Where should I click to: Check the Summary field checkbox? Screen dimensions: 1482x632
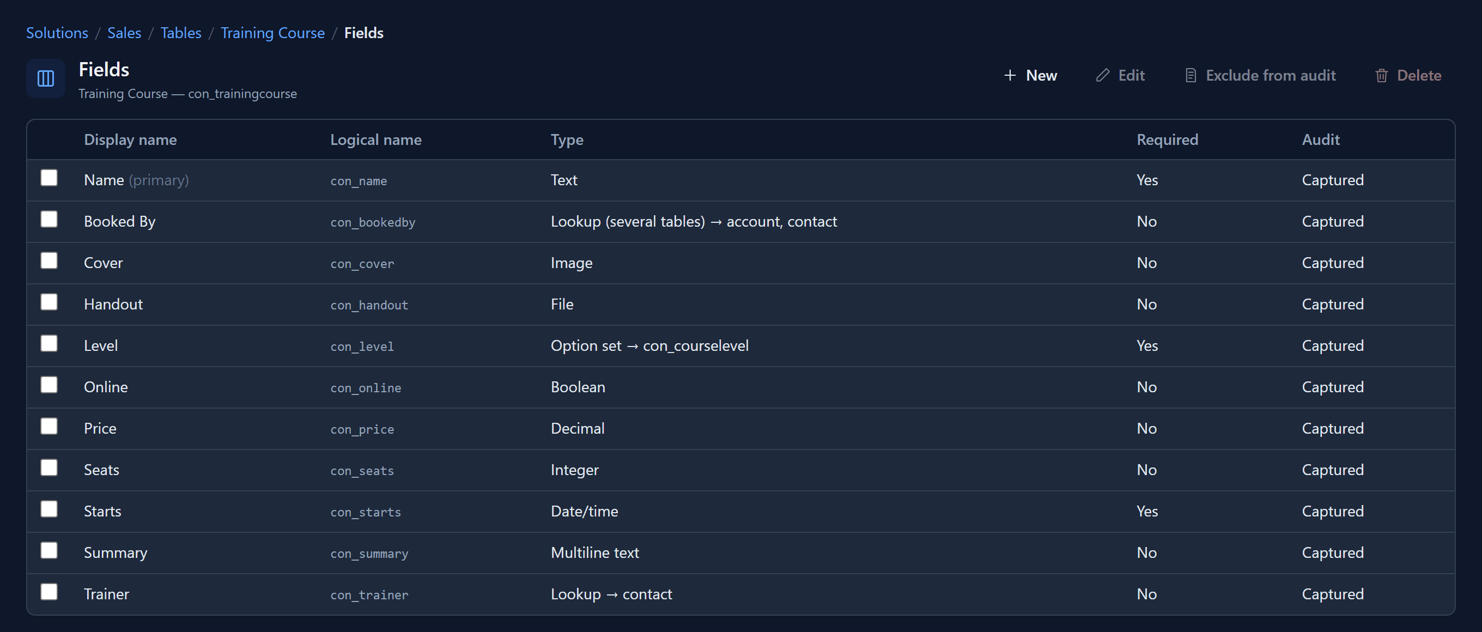click(49, 551)
